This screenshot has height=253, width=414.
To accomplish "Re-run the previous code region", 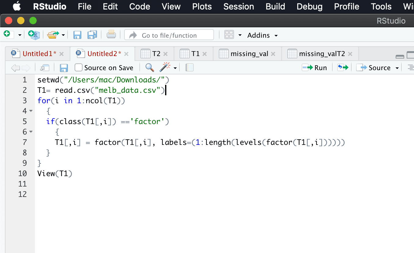I will (x=343, y=67).
